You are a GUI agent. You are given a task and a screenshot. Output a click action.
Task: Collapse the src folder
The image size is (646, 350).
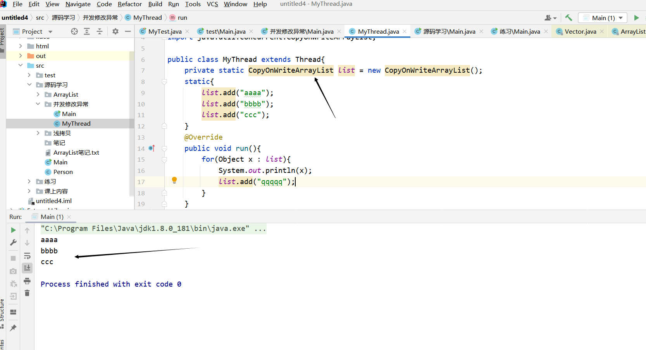pyautogui.click(x=21, y=65)
